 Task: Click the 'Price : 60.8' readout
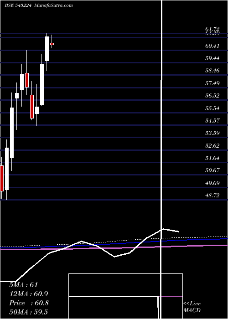point(29,303)
